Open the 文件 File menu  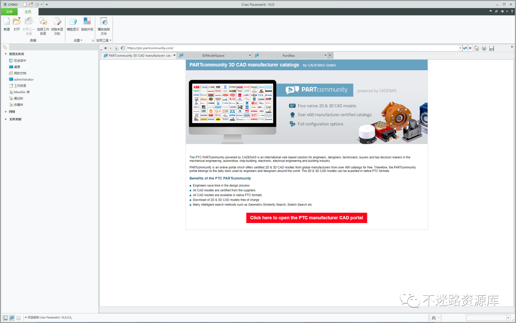(9, 12)
